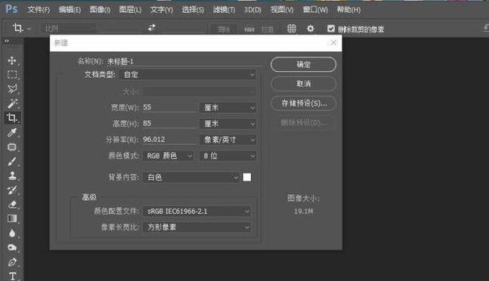The height and width of the screenshot is (281, 489).
Task: Click the width field showing 55
Action: (169, 107)
